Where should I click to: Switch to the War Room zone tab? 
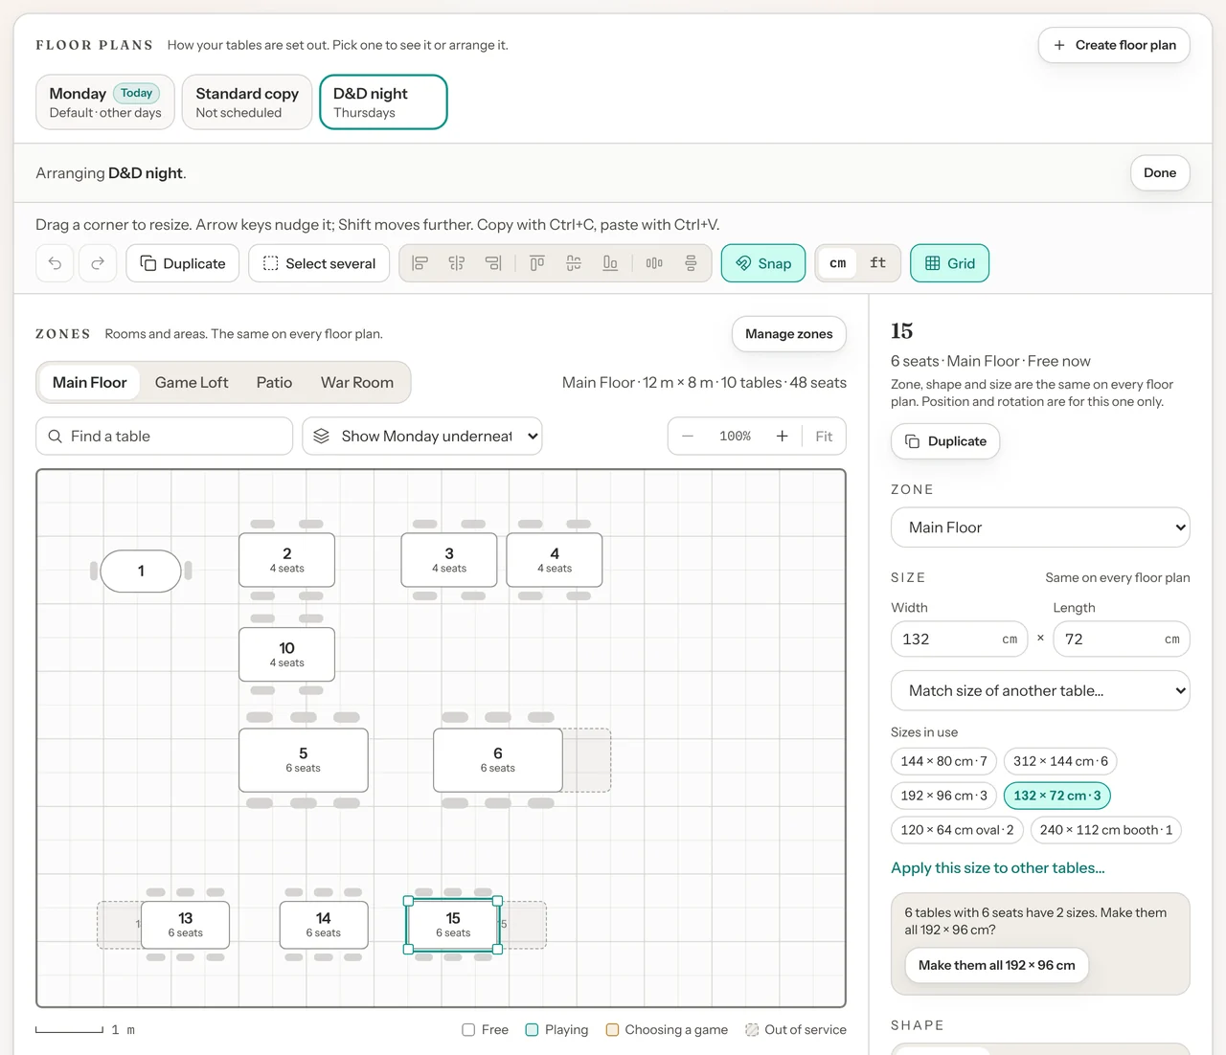tap(357, 383)
